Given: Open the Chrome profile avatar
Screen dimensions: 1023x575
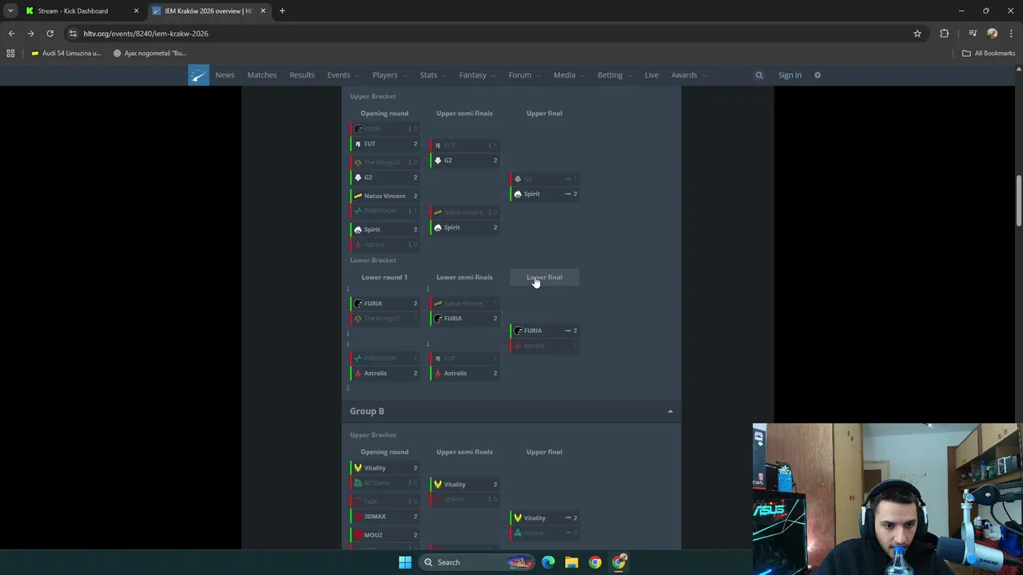Looking at the screenshot, I should click(x=993, y=34).
